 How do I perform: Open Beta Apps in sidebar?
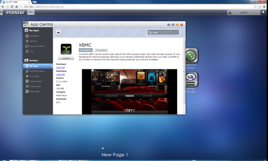pos(33,91)
